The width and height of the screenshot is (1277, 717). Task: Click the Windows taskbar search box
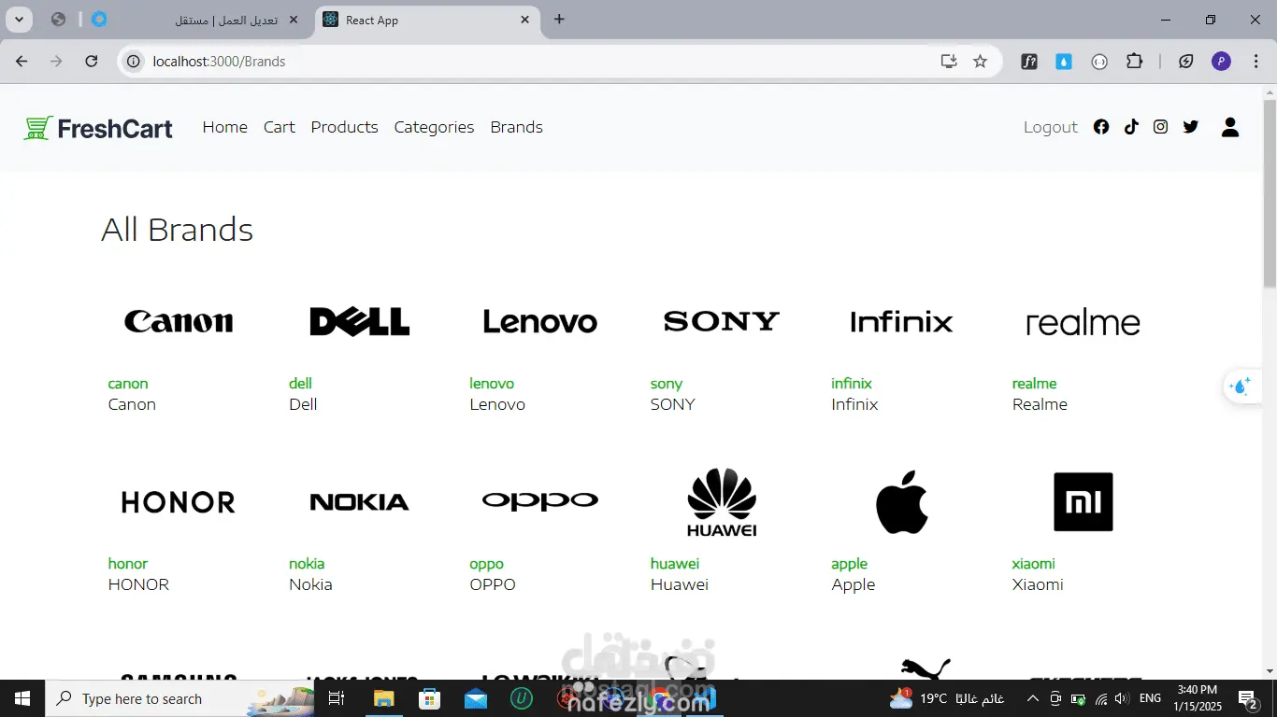click(x=180, y=698)
